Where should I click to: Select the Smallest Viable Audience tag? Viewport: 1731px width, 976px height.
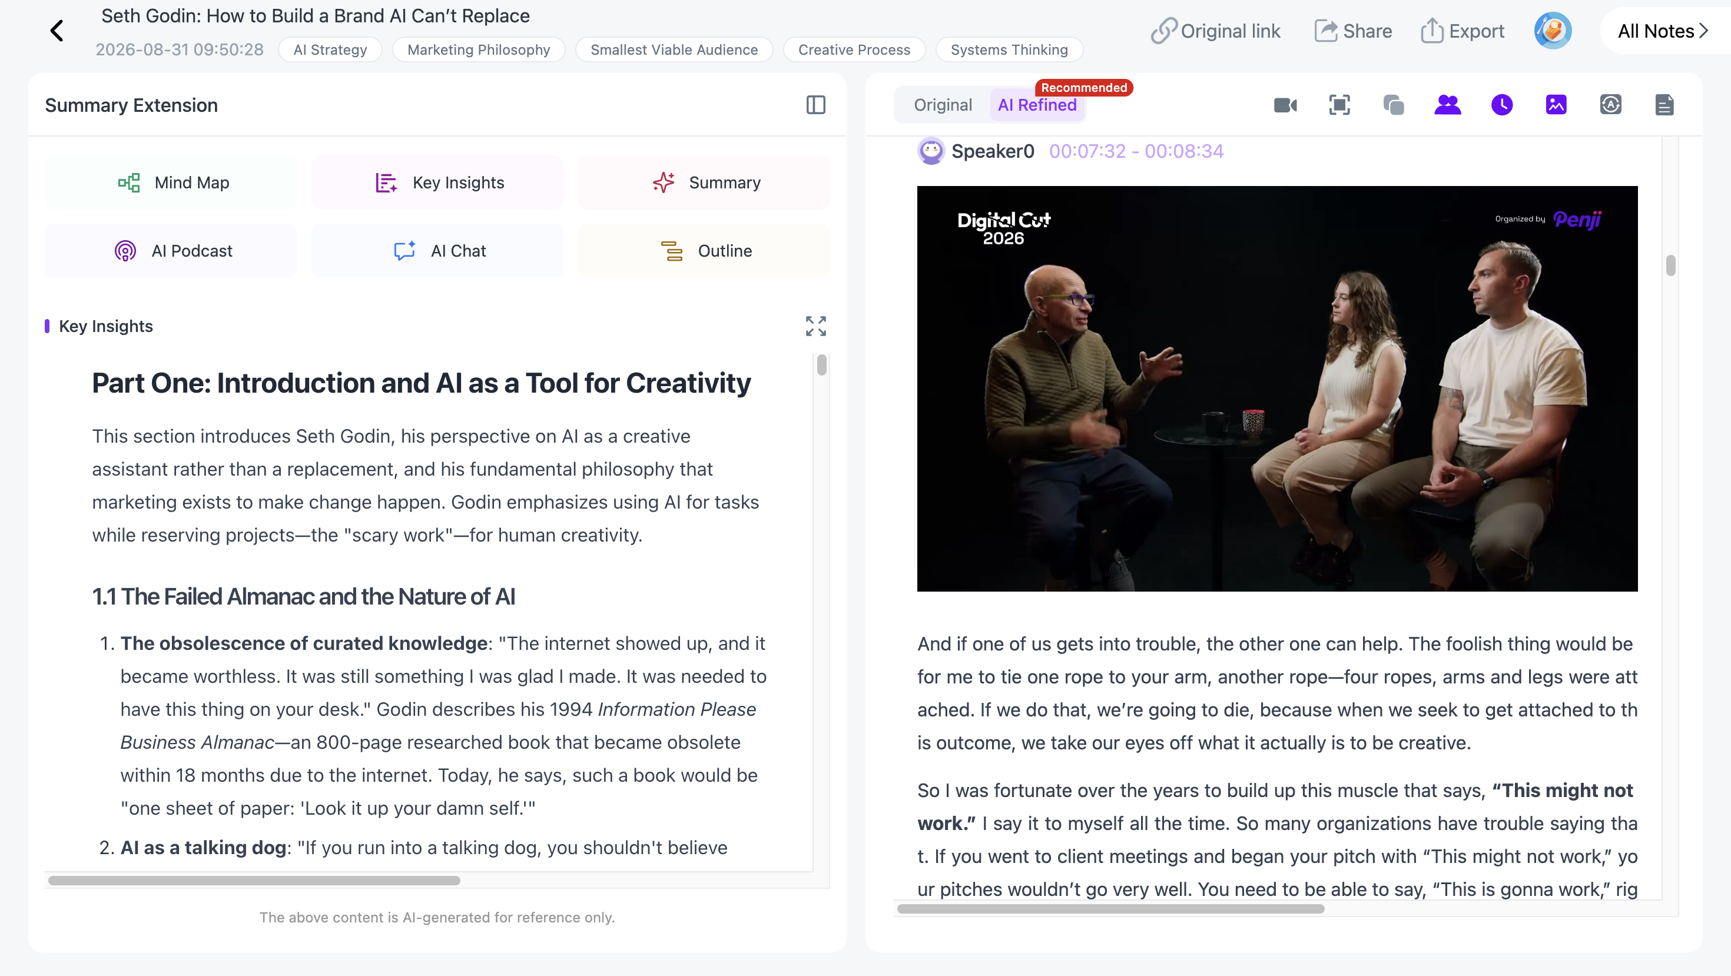[x=674, y=49]
